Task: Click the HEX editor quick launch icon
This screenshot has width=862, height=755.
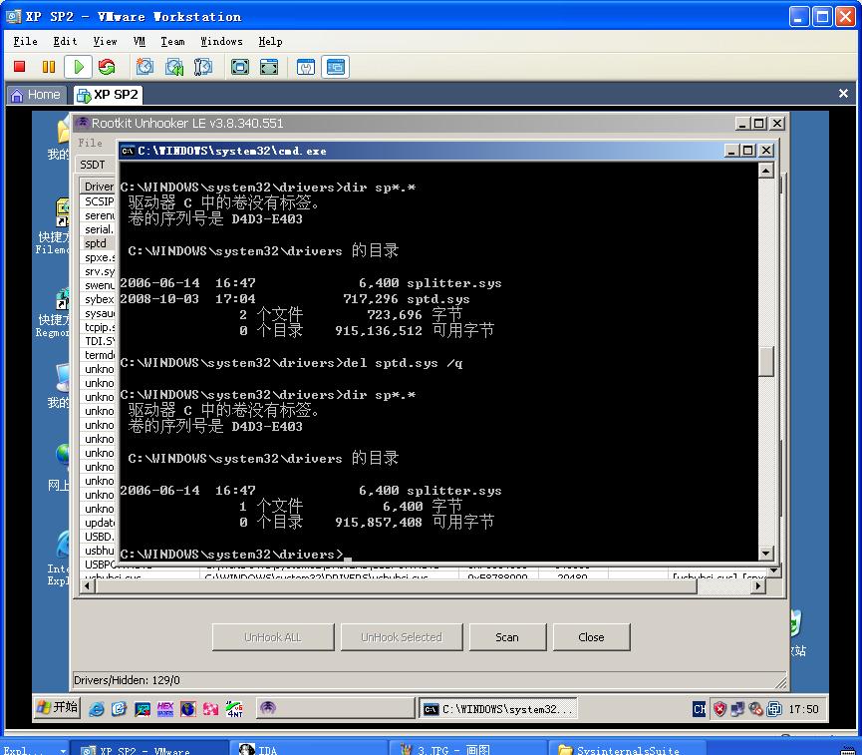Action: [164, 709]
